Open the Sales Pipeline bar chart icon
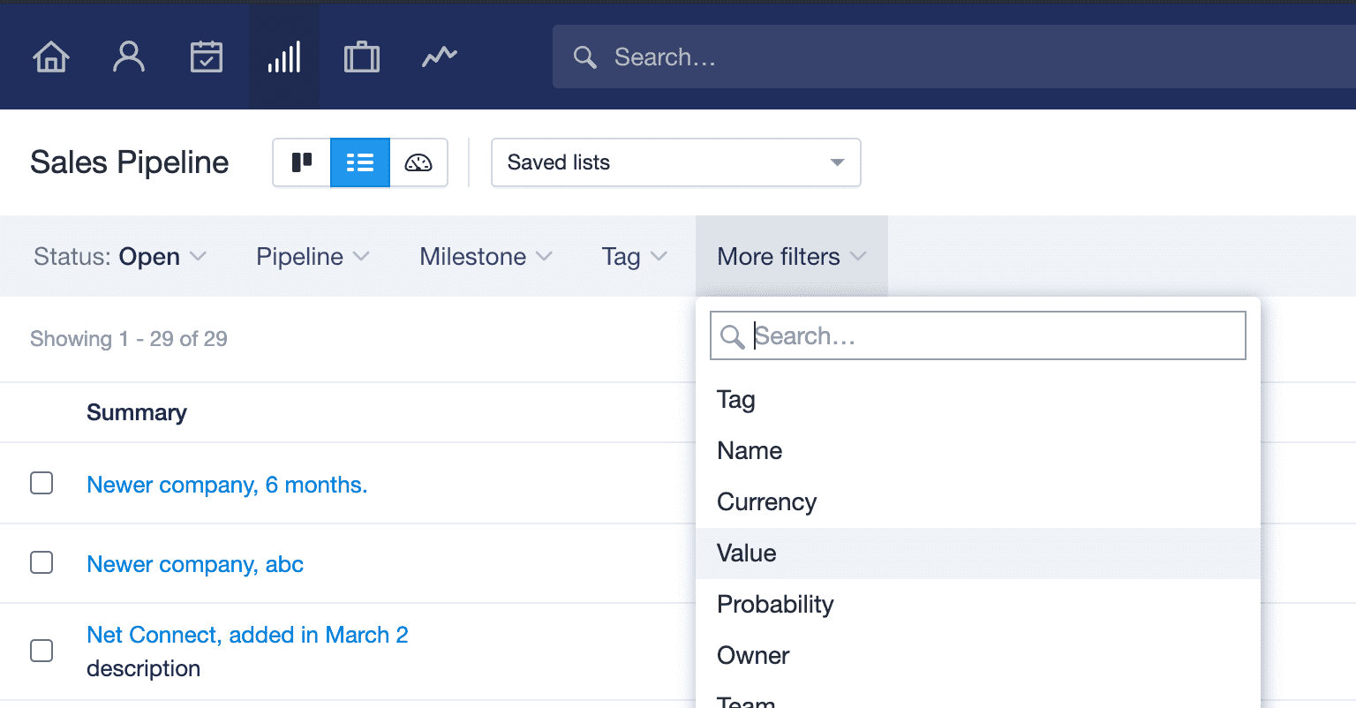 pyautogui.click(x=284, y=57)
